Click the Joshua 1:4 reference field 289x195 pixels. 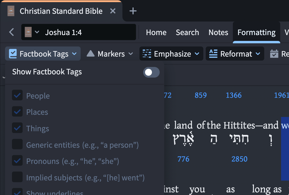(x=79, y=32)
